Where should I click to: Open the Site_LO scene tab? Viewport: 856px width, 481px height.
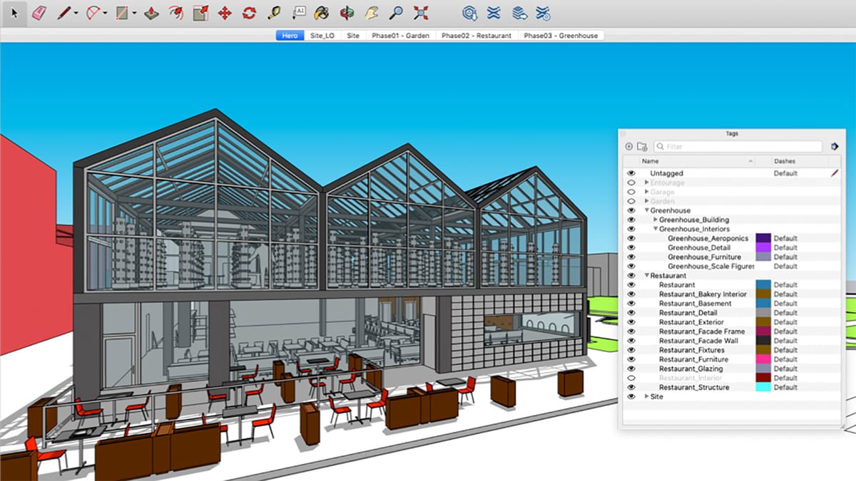click(322, 35)
